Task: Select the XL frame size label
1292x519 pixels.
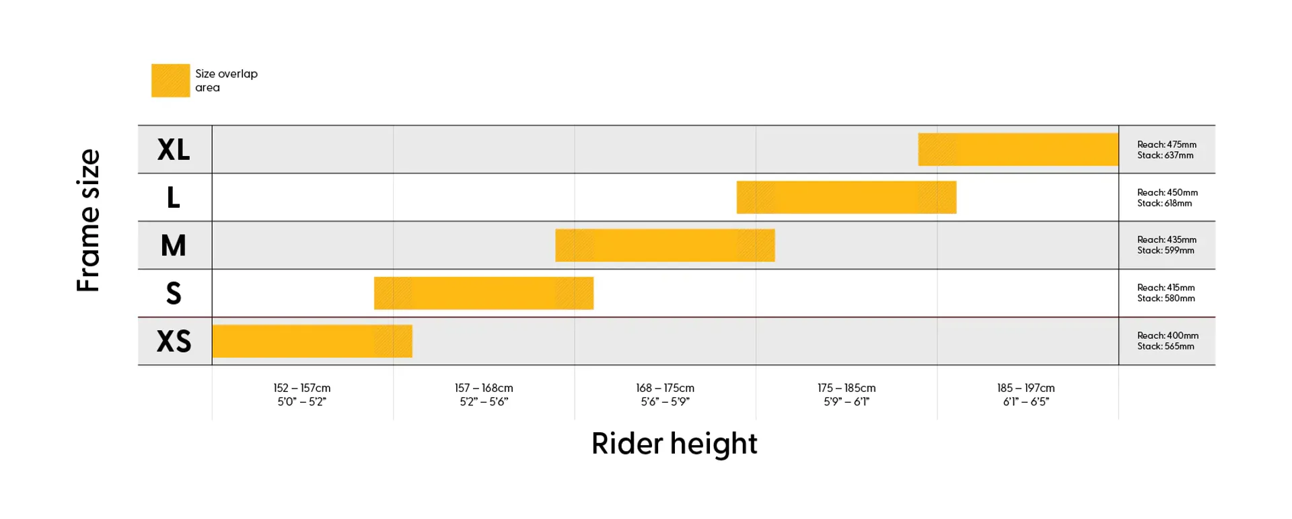Action: pyautogui.click(x=174, y=150)
